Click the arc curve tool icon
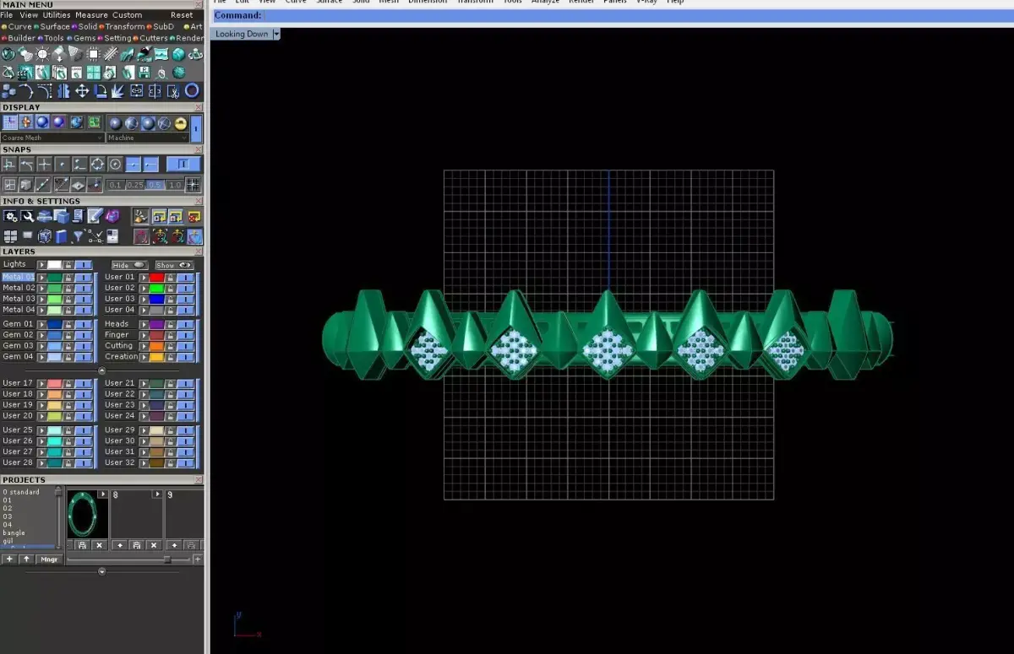 click(26, 90)
